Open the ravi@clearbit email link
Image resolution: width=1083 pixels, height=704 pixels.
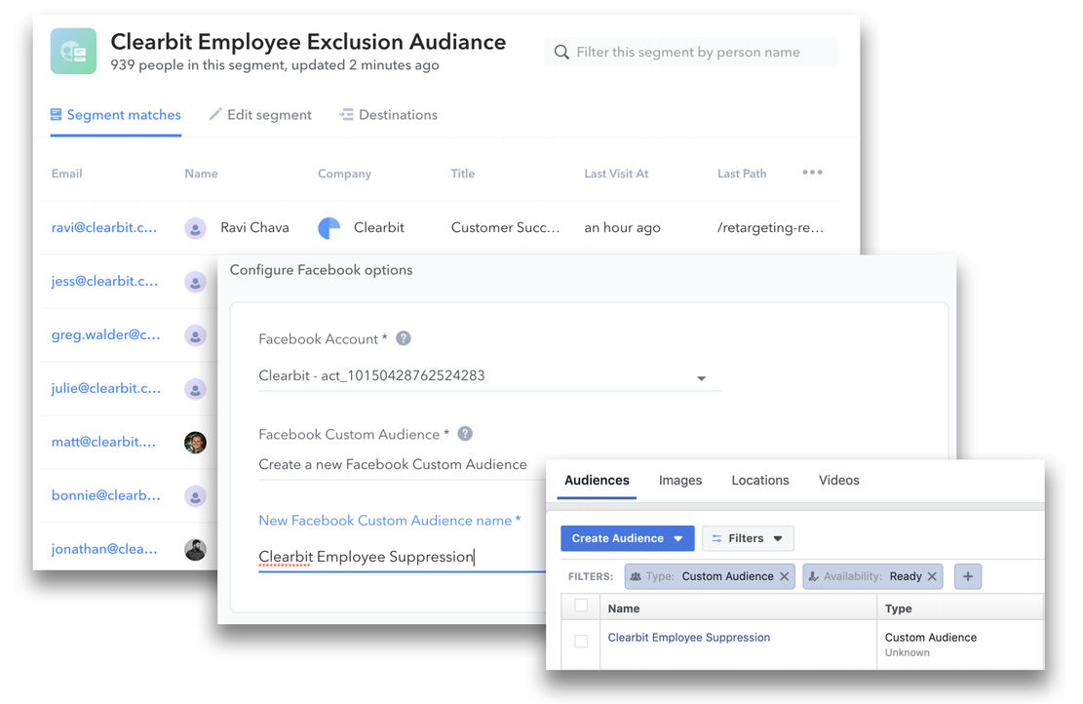click(104, 227)
